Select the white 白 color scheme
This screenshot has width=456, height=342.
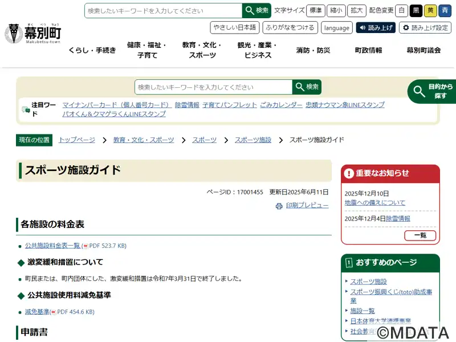pyautogui.click(x=402, y=11)
